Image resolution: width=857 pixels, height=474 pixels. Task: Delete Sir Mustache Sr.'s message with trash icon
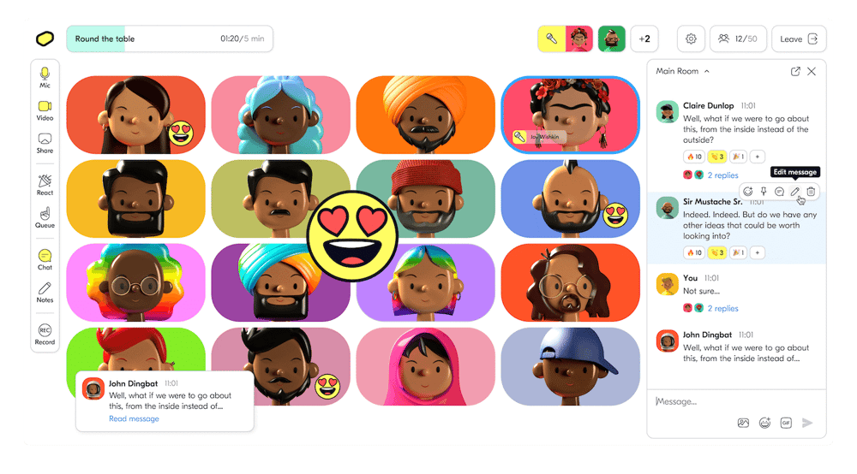point(811,192)
